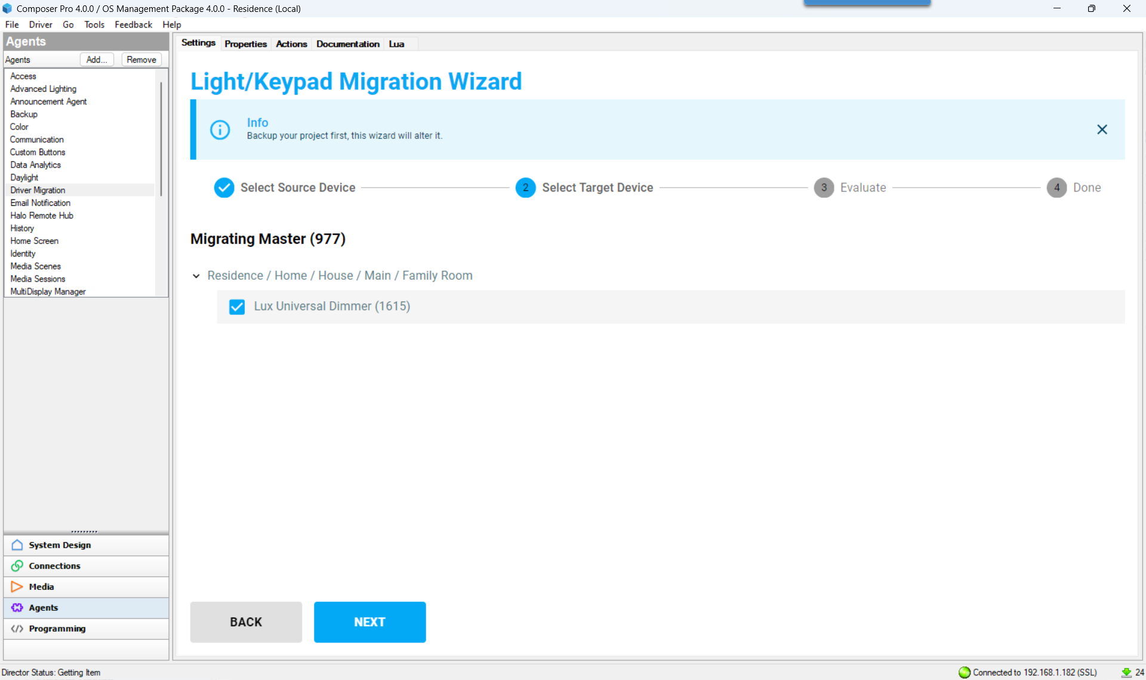Select MultiDisplay Manager agent
The height and width of the screenshot is (680, 1146).
click(x=48, y=292)
